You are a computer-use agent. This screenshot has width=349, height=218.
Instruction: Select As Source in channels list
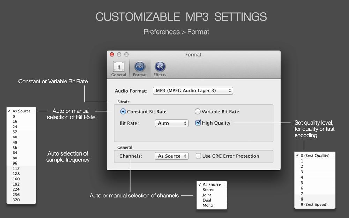212,185
